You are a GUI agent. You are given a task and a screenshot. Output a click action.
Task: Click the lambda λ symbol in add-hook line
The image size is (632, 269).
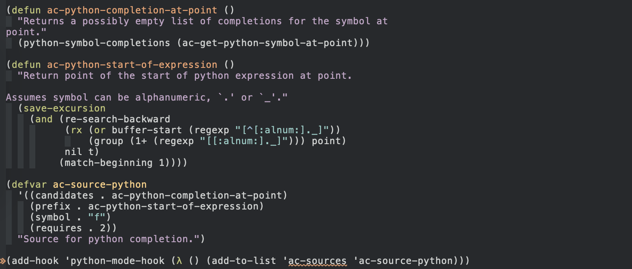pyautogui.click(x=179, y=261)
